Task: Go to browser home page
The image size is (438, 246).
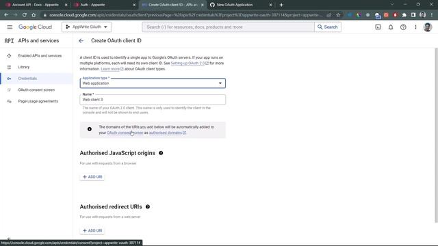Action: coord(34,15)
